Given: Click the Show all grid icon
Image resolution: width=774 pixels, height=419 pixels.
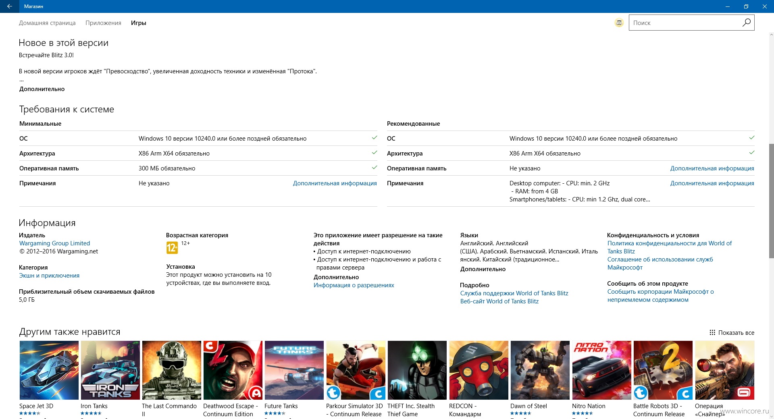Looking at the screenshot, I should coord(712,333).
